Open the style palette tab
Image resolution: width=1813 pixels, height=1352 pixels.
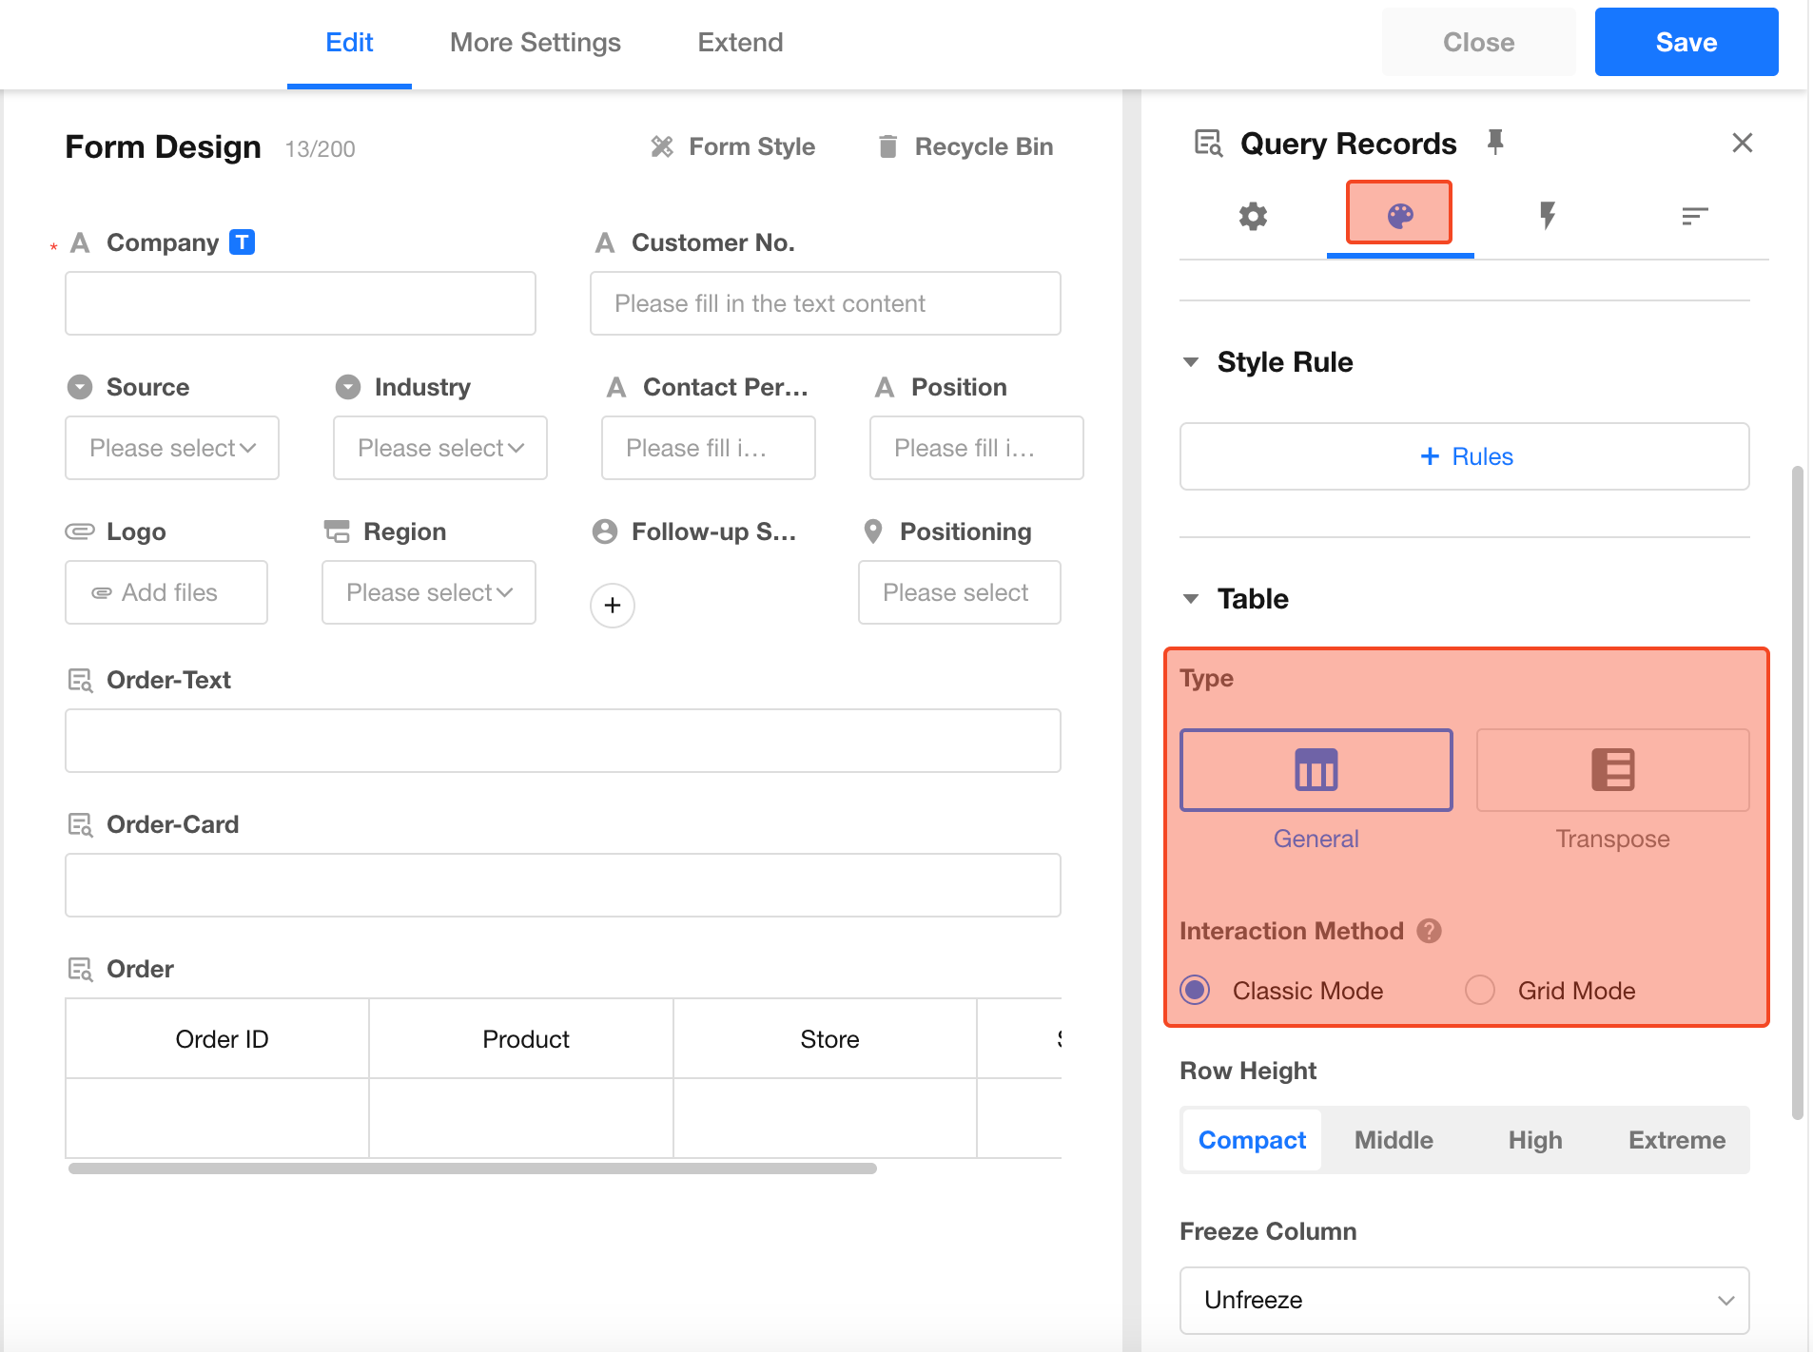1399,215
